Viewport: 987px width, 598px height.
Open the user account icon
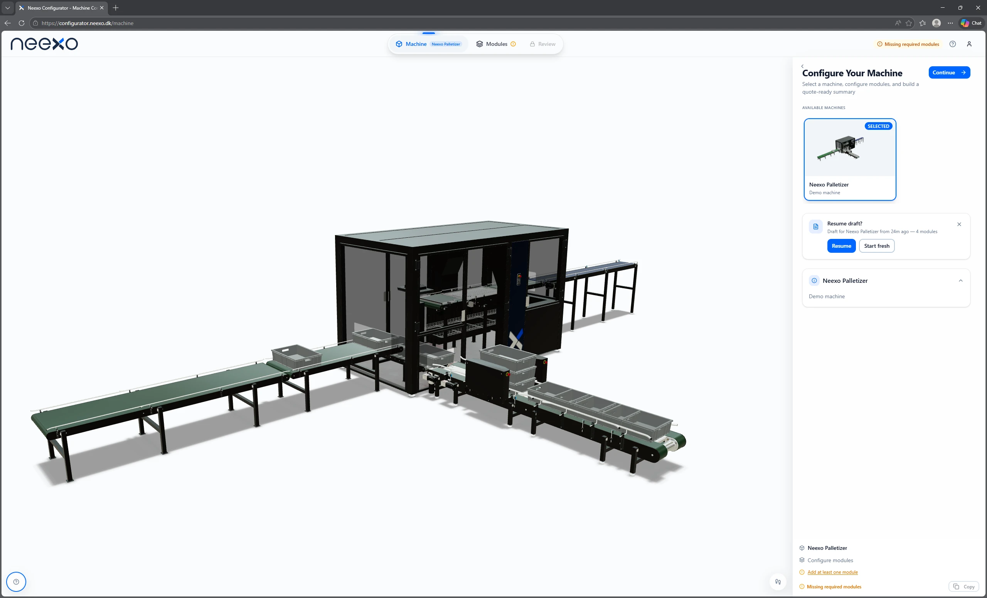pos(969,44)
